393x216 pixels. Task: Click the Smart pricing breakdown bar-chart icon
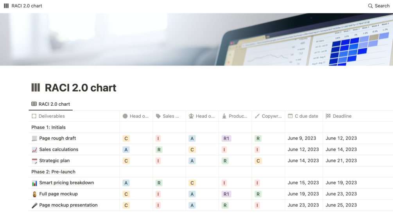tap(34, 183)
